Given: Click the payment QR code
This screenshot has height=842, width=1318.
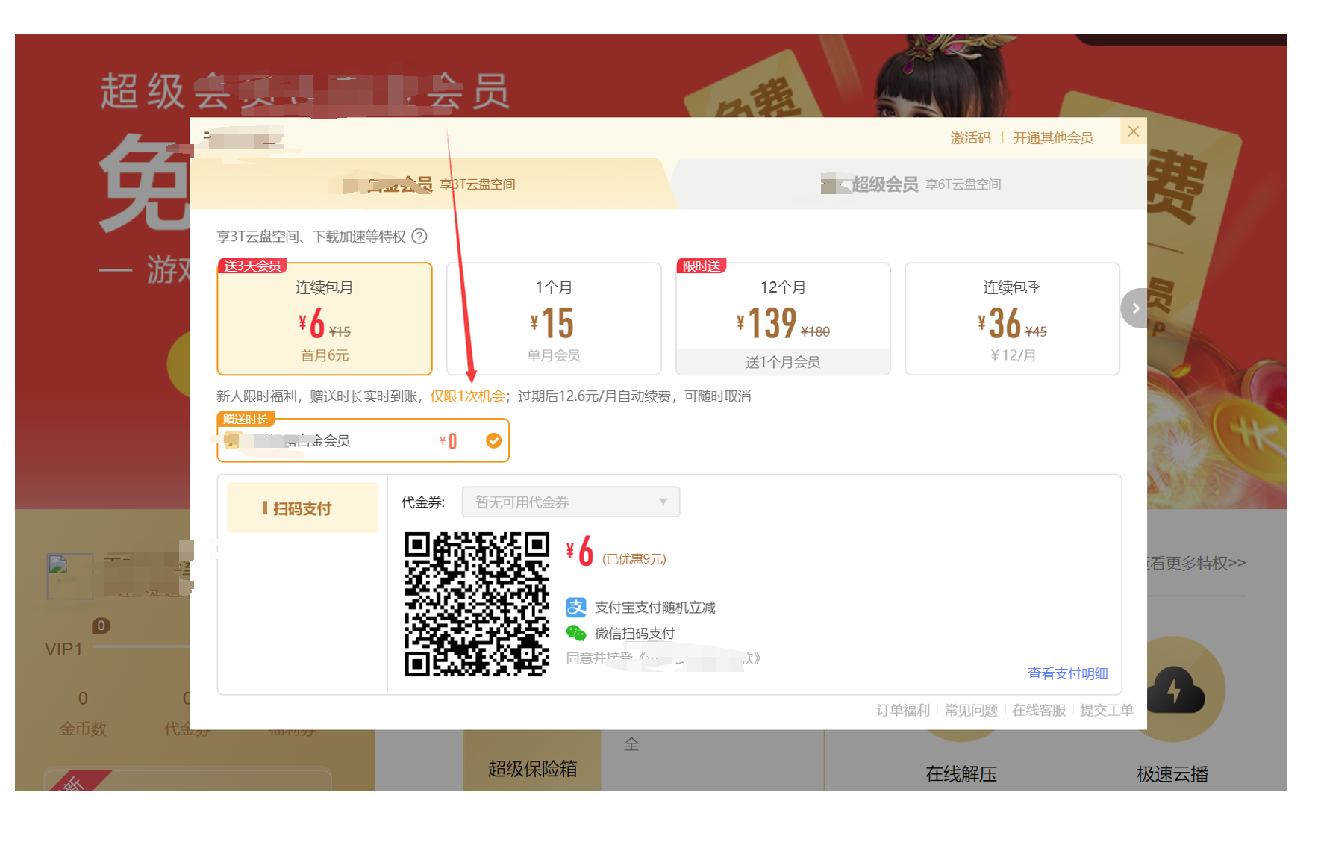Looking at the screenshot, I should (x=477, y=604).
